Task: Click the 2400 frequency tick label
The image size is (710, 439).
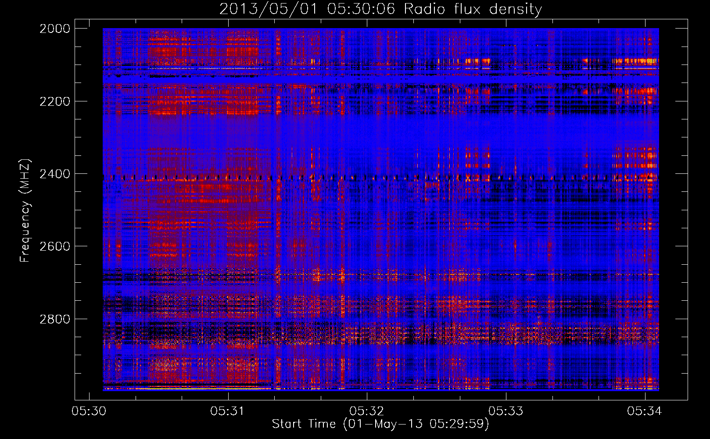Action: 55,174
